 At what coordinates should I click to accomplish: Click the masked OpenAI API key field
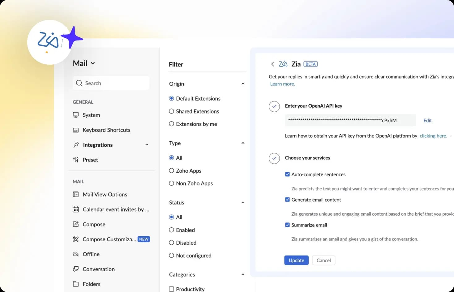click(x=350, y=120)
